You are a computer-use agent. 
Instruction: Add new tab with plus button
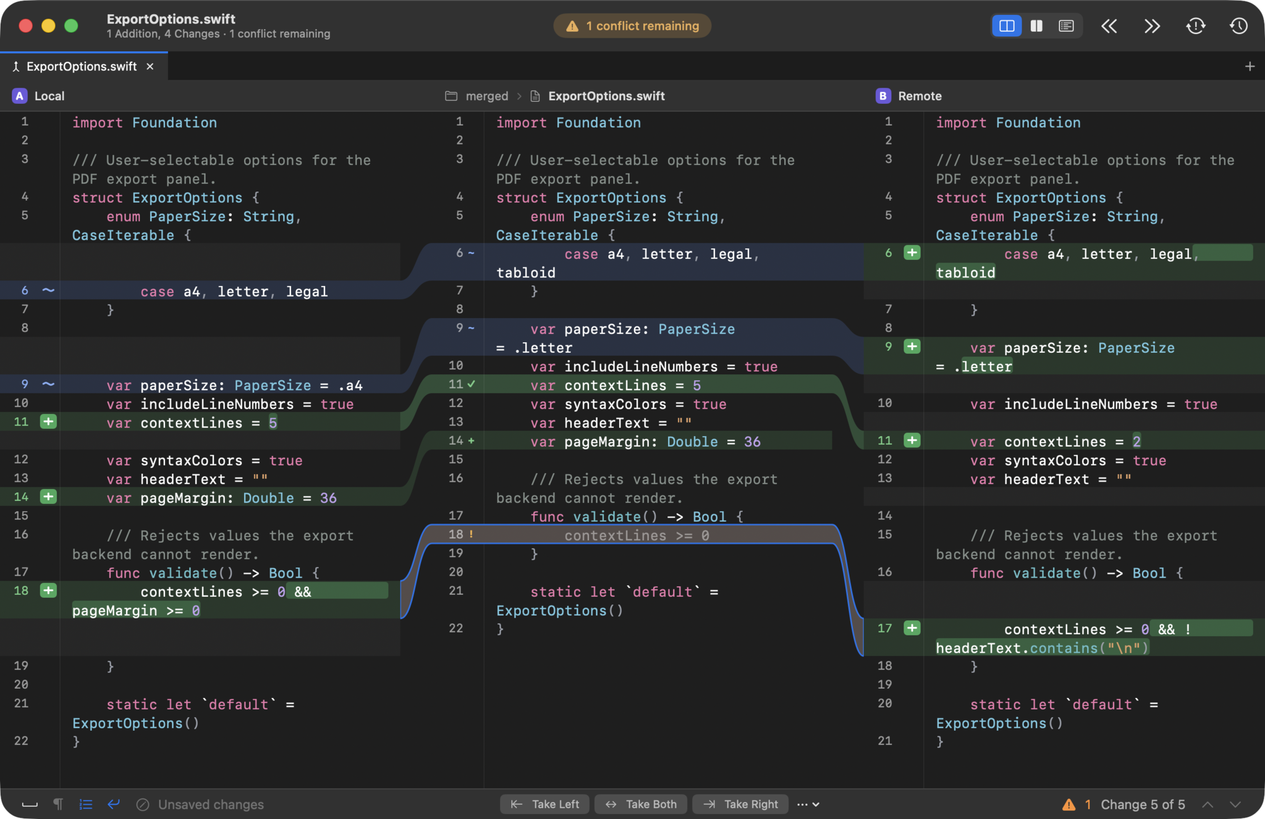[x=1250, y=66]
